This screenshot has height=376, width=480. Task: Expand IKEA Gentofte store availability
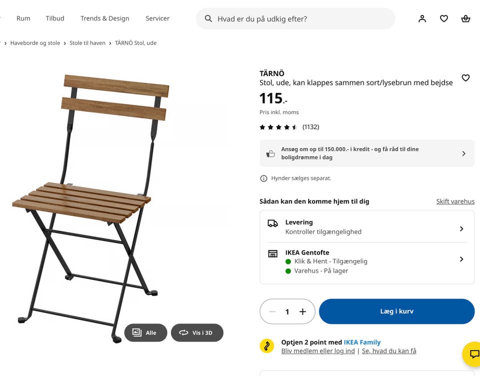tap(367, 261)
